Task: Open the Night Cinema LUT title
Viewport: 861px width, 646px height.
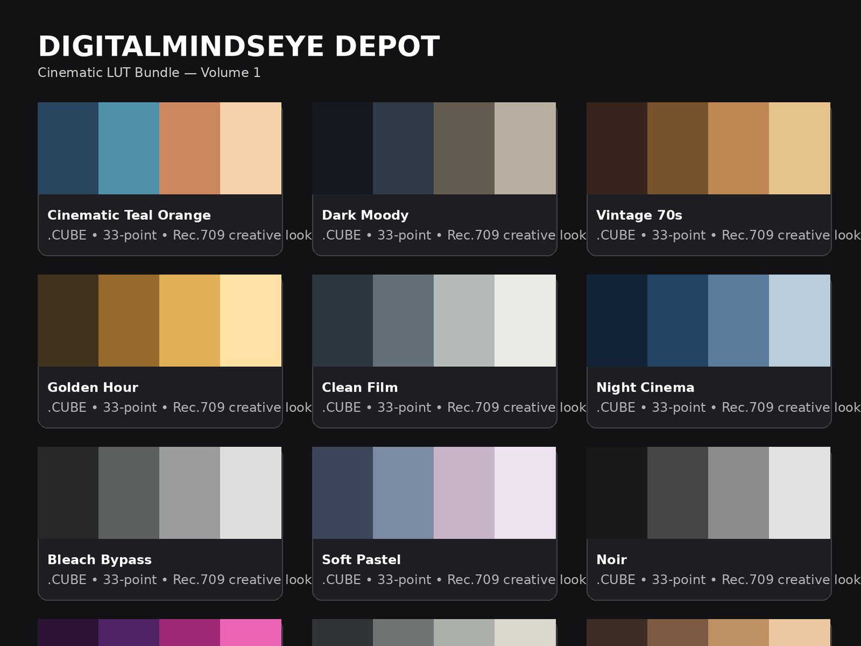Action: pyautogui.click(x=645, y=388)
